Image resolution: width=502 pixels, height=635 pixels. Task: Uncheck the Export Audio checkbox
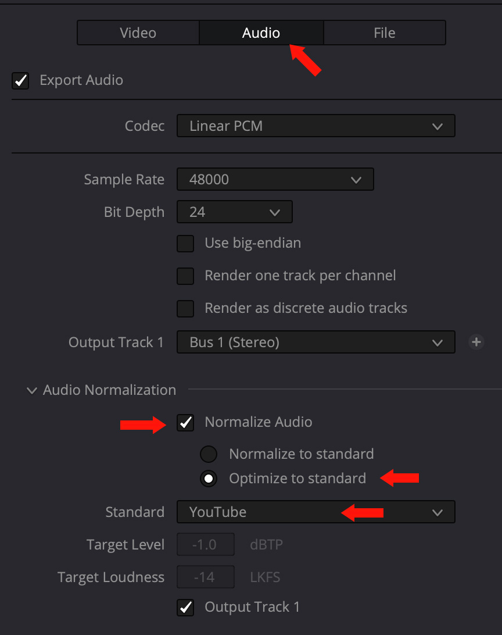[21, 80]
